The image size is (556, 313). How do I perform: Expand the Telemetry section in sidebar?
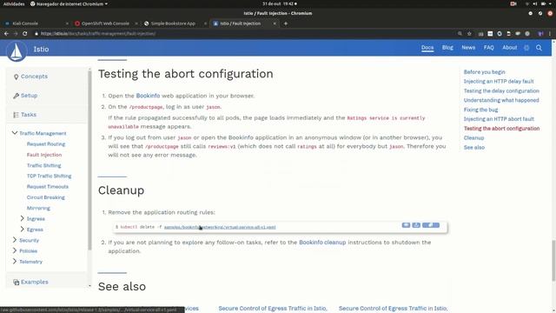click(x=15, y=261)
